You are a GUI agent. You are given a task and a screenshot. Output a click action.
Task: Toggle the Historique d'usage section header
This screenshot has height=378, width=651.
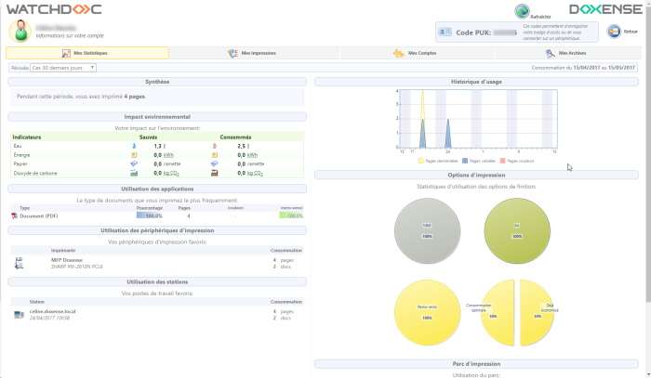pyautogui.click(x=475, y=82)
